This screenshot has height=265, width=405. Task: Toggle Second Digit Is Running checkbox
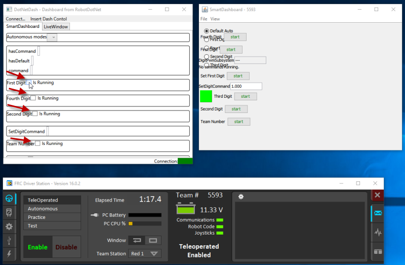click(35, 113)
